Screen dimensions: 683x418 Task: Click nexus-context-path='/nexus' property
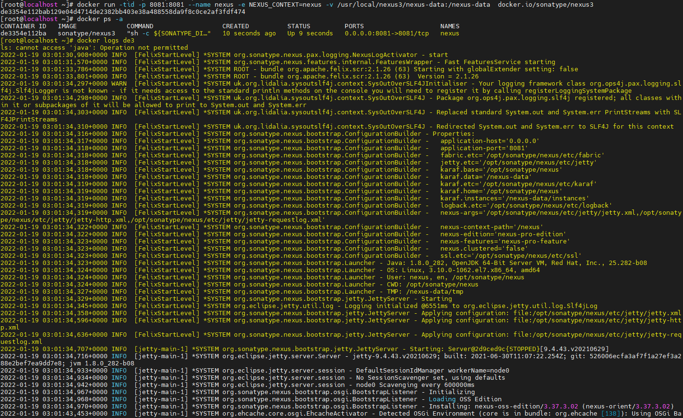[492, 227]
